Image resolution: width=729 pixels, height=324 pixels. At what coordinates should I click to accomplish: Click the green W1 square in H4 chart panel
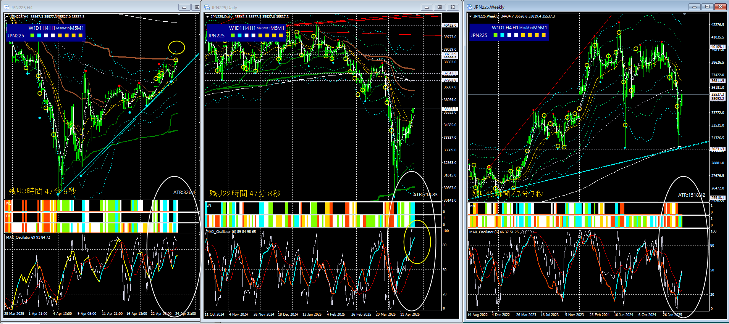tap(32, 35)
